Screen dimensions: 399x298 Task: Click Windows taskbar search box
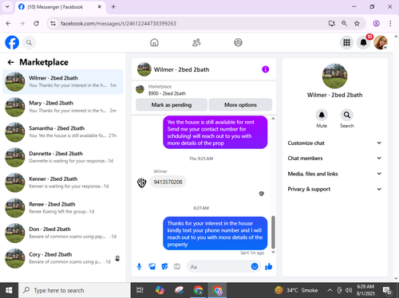point(74,290)
